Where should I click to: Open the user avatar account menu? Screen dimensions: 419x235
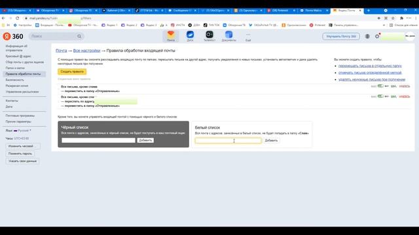pyautogui.click(x=410, y=37)
